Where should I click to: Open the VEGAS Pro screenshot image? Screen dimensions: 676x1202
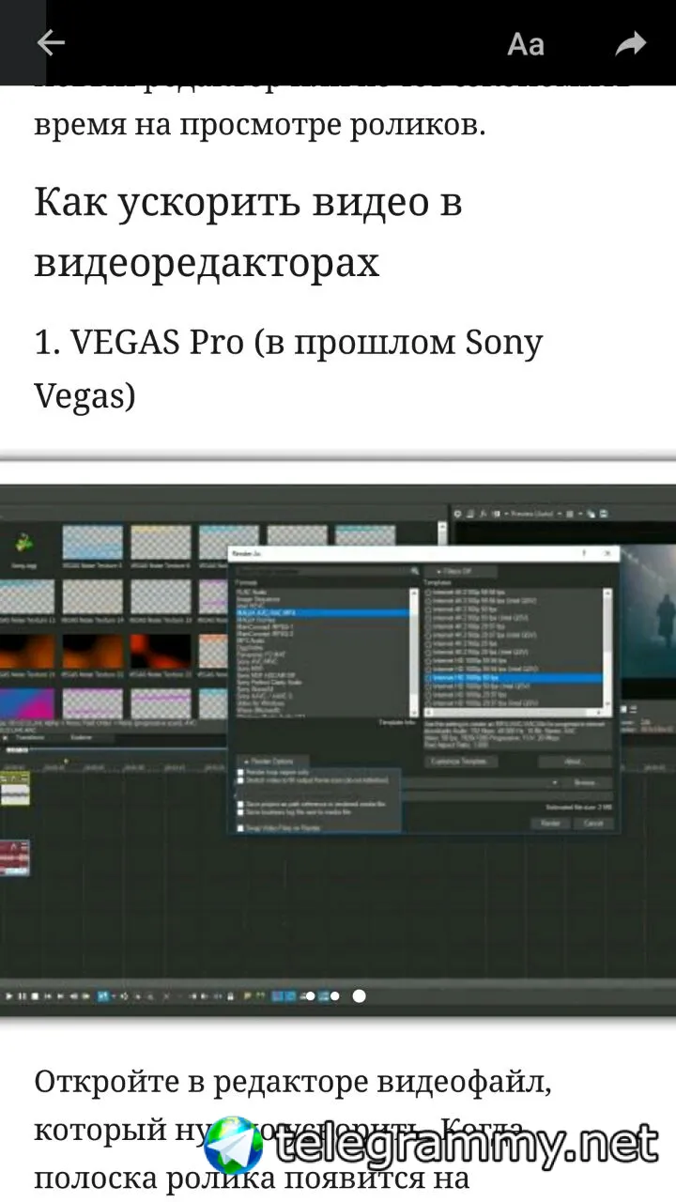point(338,751)
